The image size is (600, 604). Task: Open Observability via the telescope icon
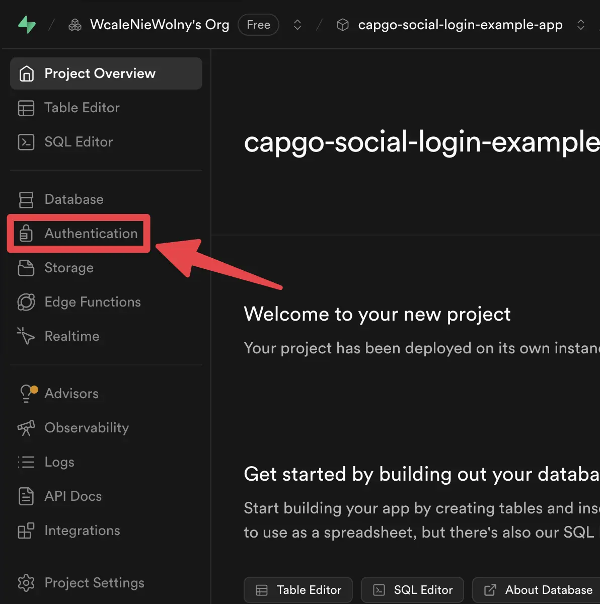click(x=26, y=428)
